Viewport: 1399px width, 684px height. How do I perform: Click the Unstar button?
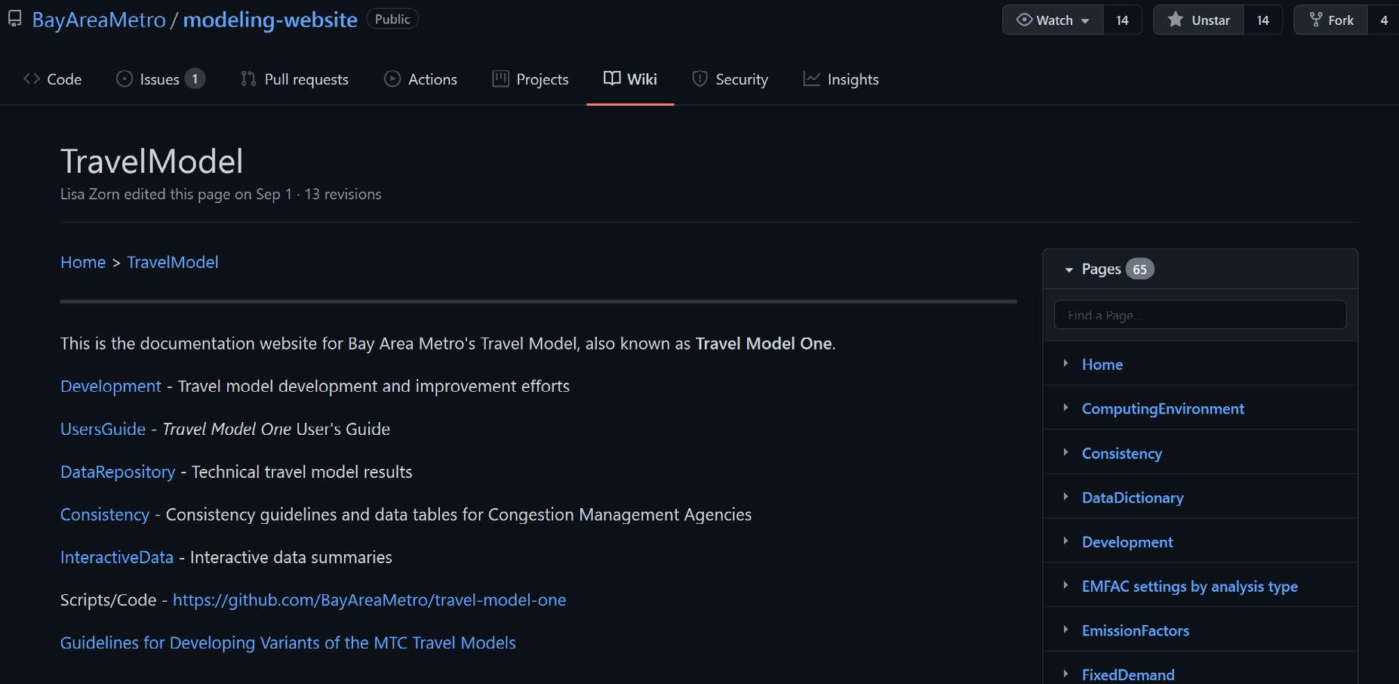tap(1199, 20)
